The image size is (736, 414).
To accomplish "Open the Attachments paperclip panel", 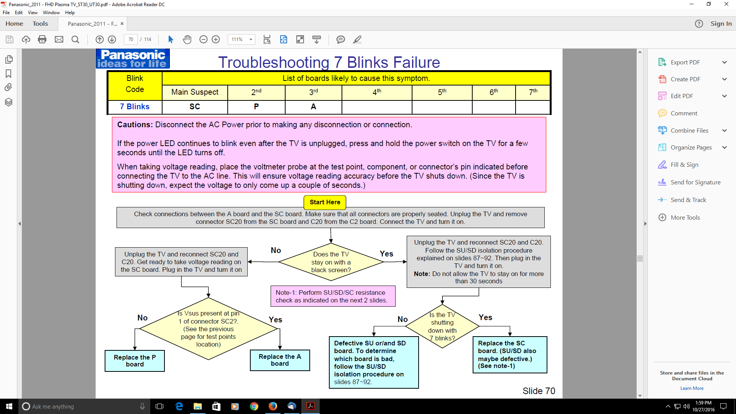I will click(8, 87).
